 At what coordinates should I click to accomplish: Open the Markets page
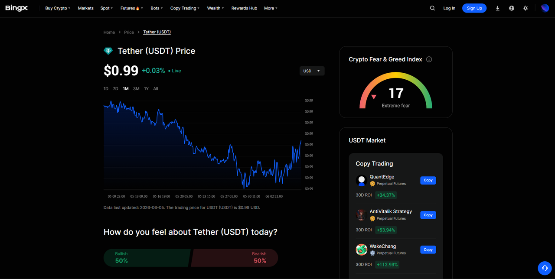86,8
